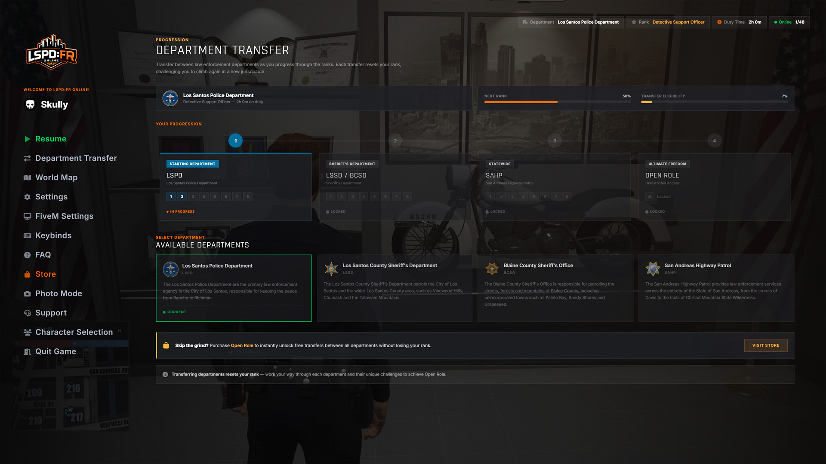Click the LSSD / BCSO locked progression card
This screenshot has width=826, height=464.
tap(395, 187)
